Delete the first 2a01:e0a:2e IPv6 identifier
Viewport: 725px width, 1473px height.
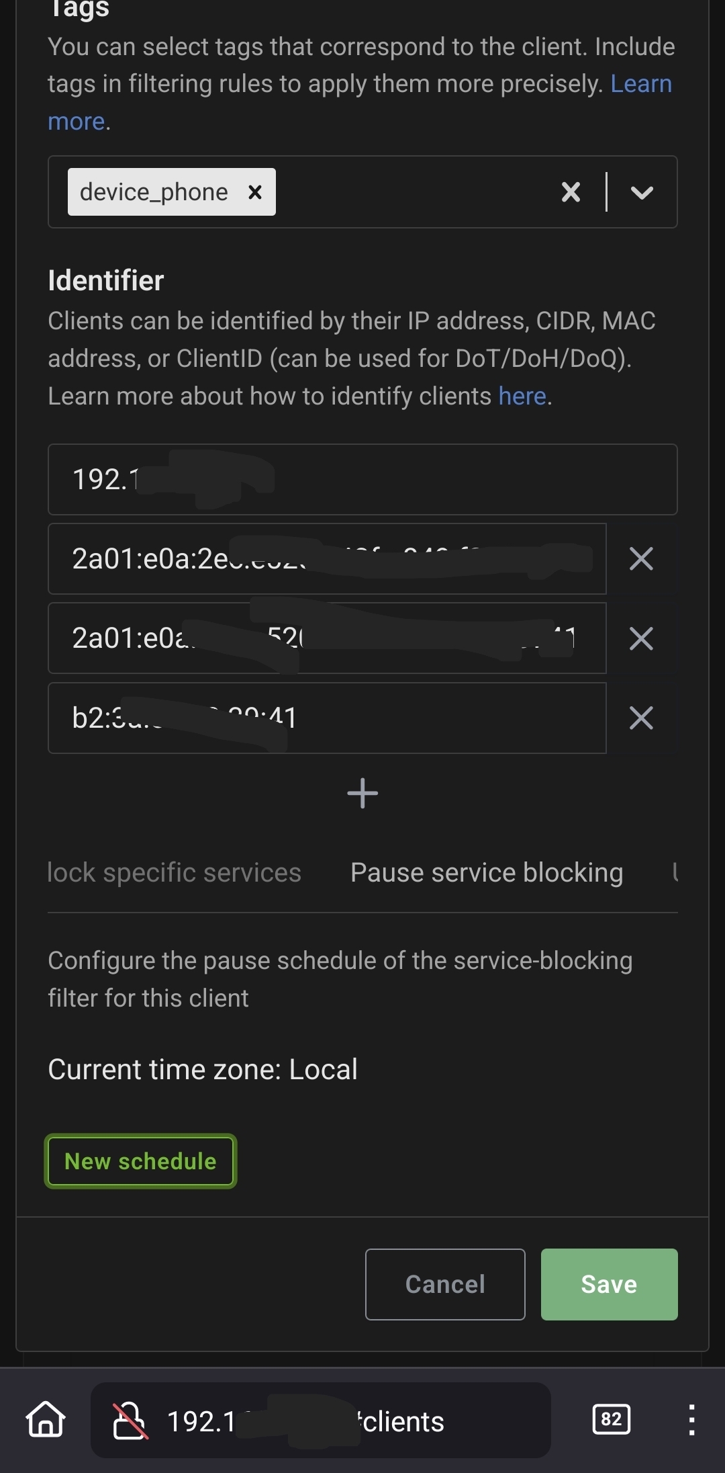[641, 558]
